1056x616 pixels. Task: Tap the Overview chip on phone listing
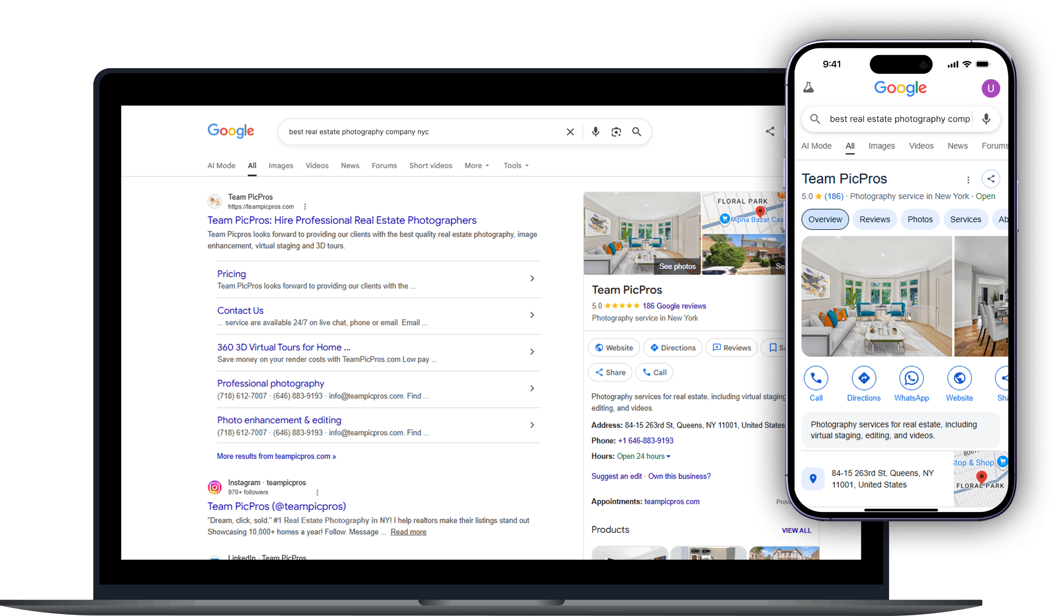(825, 220)
